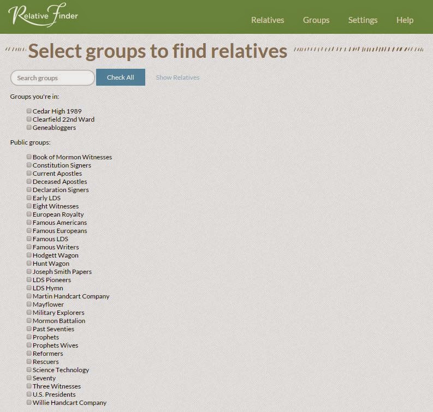Tick the Willie Handcart Company box
The image size is (433, 412).
29,402
